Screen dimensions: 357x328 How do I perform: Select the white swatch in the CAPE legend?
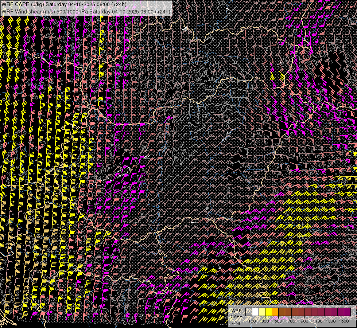point(255,312)
